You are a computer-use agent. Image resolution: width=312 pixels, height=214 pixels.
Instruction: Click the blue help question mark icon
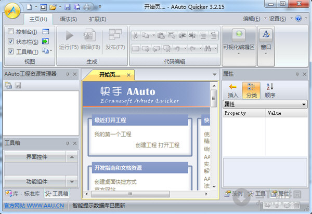pyautogui.click(x=298, y=19)
